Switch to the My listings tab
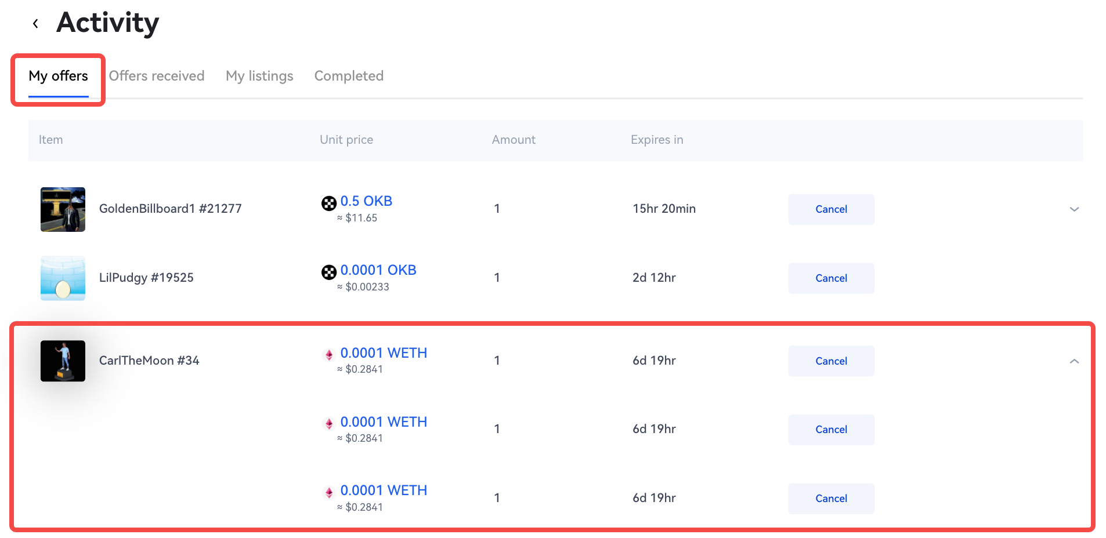This screenshot has height=538, width=1106. pos(259,76)
